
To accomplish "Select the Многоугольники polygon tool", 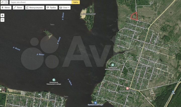I will coord(35,7).
